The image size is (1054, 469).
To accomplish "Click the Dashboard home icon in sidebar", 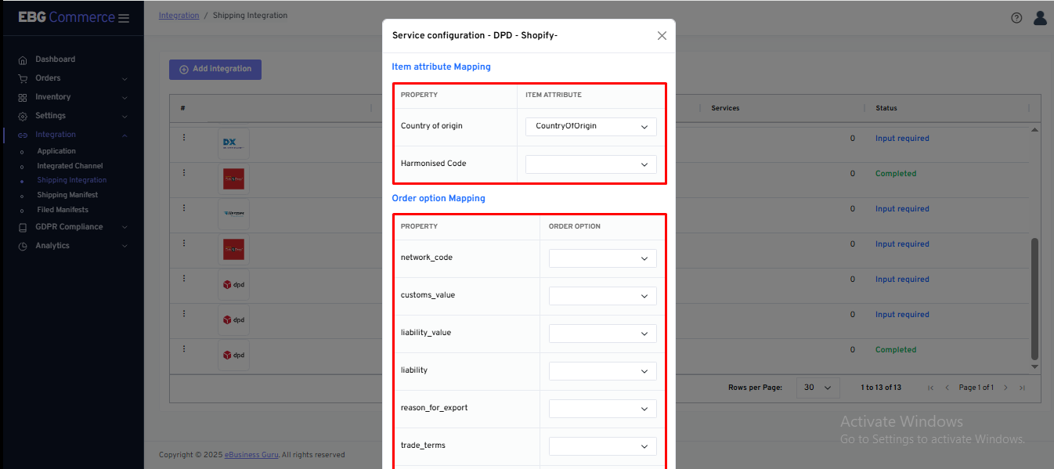I will point(23,60).
